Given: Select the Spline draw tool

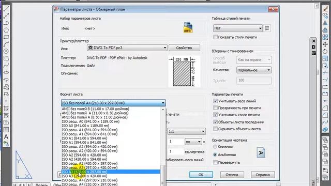Looking at the screenshot, I should pyautogui.click(x=6, y=66).
